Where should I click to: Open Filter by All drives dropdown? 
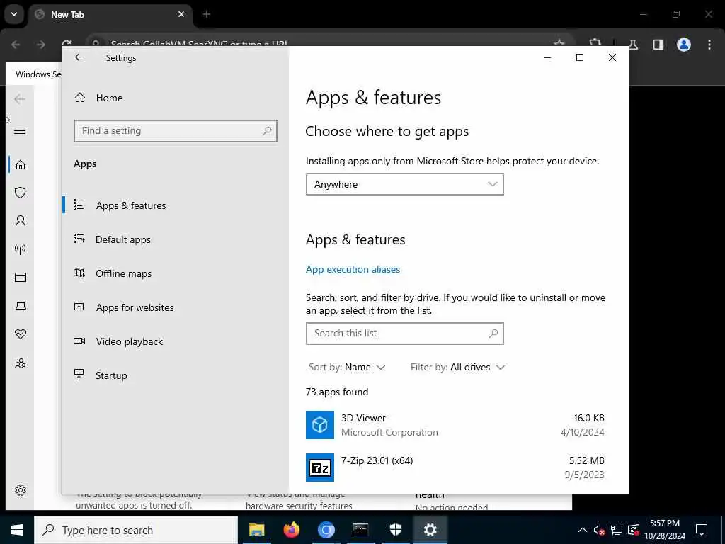pyautogui.click(x=457, y=368)
